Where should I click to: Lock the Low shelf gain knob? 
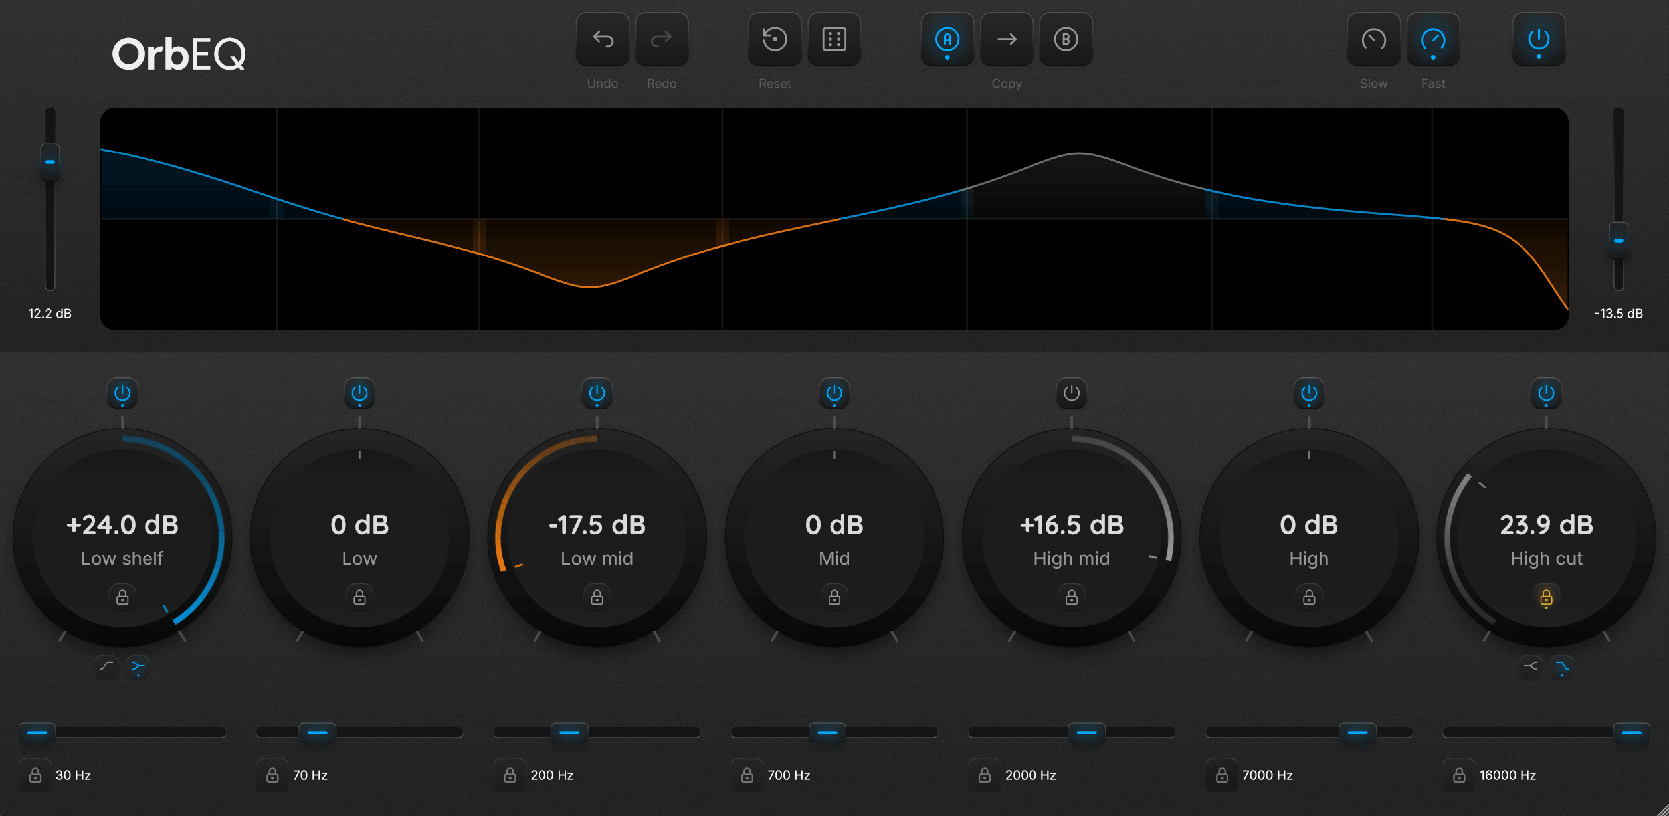(x=122, y=597)
